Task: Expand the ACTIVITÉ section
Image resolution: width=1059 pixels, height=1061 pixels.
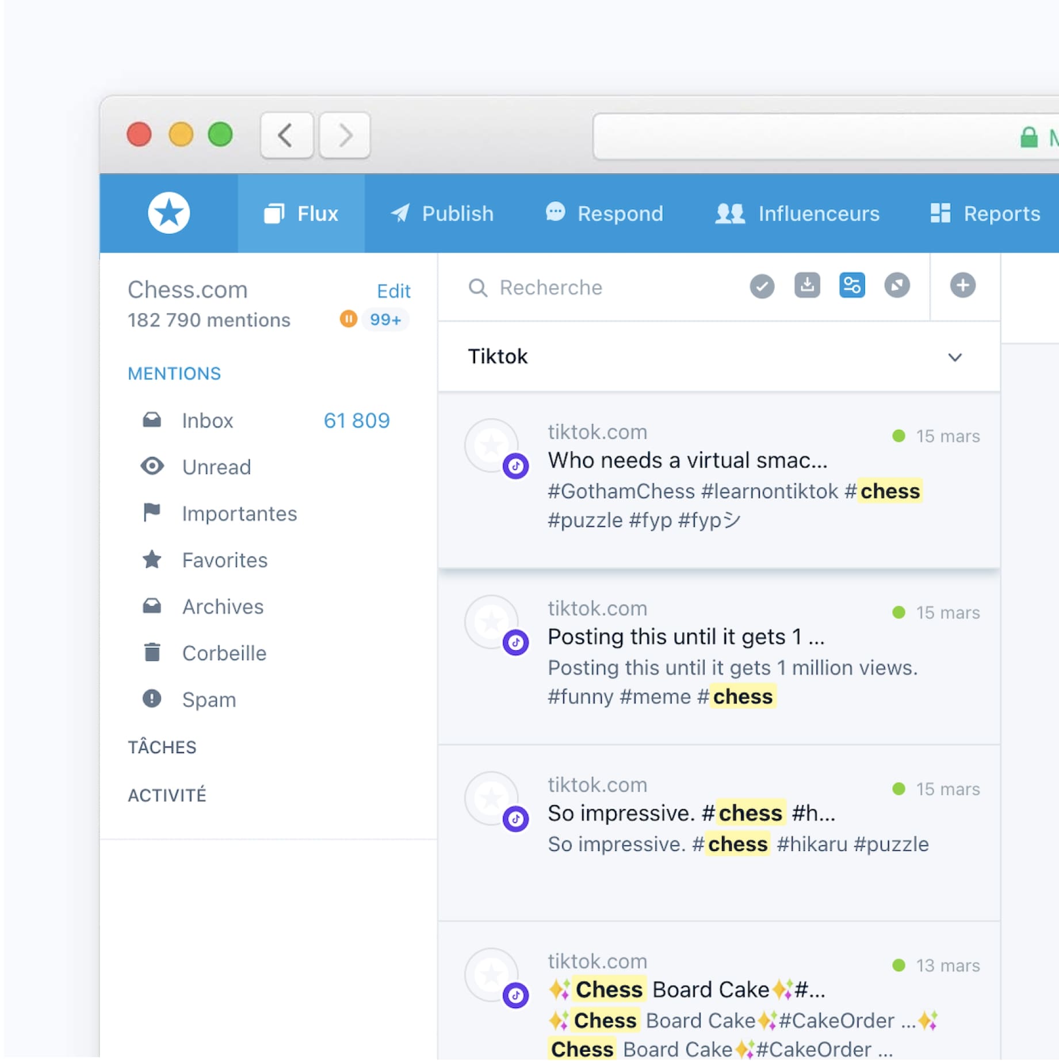Action: point(167,795)
